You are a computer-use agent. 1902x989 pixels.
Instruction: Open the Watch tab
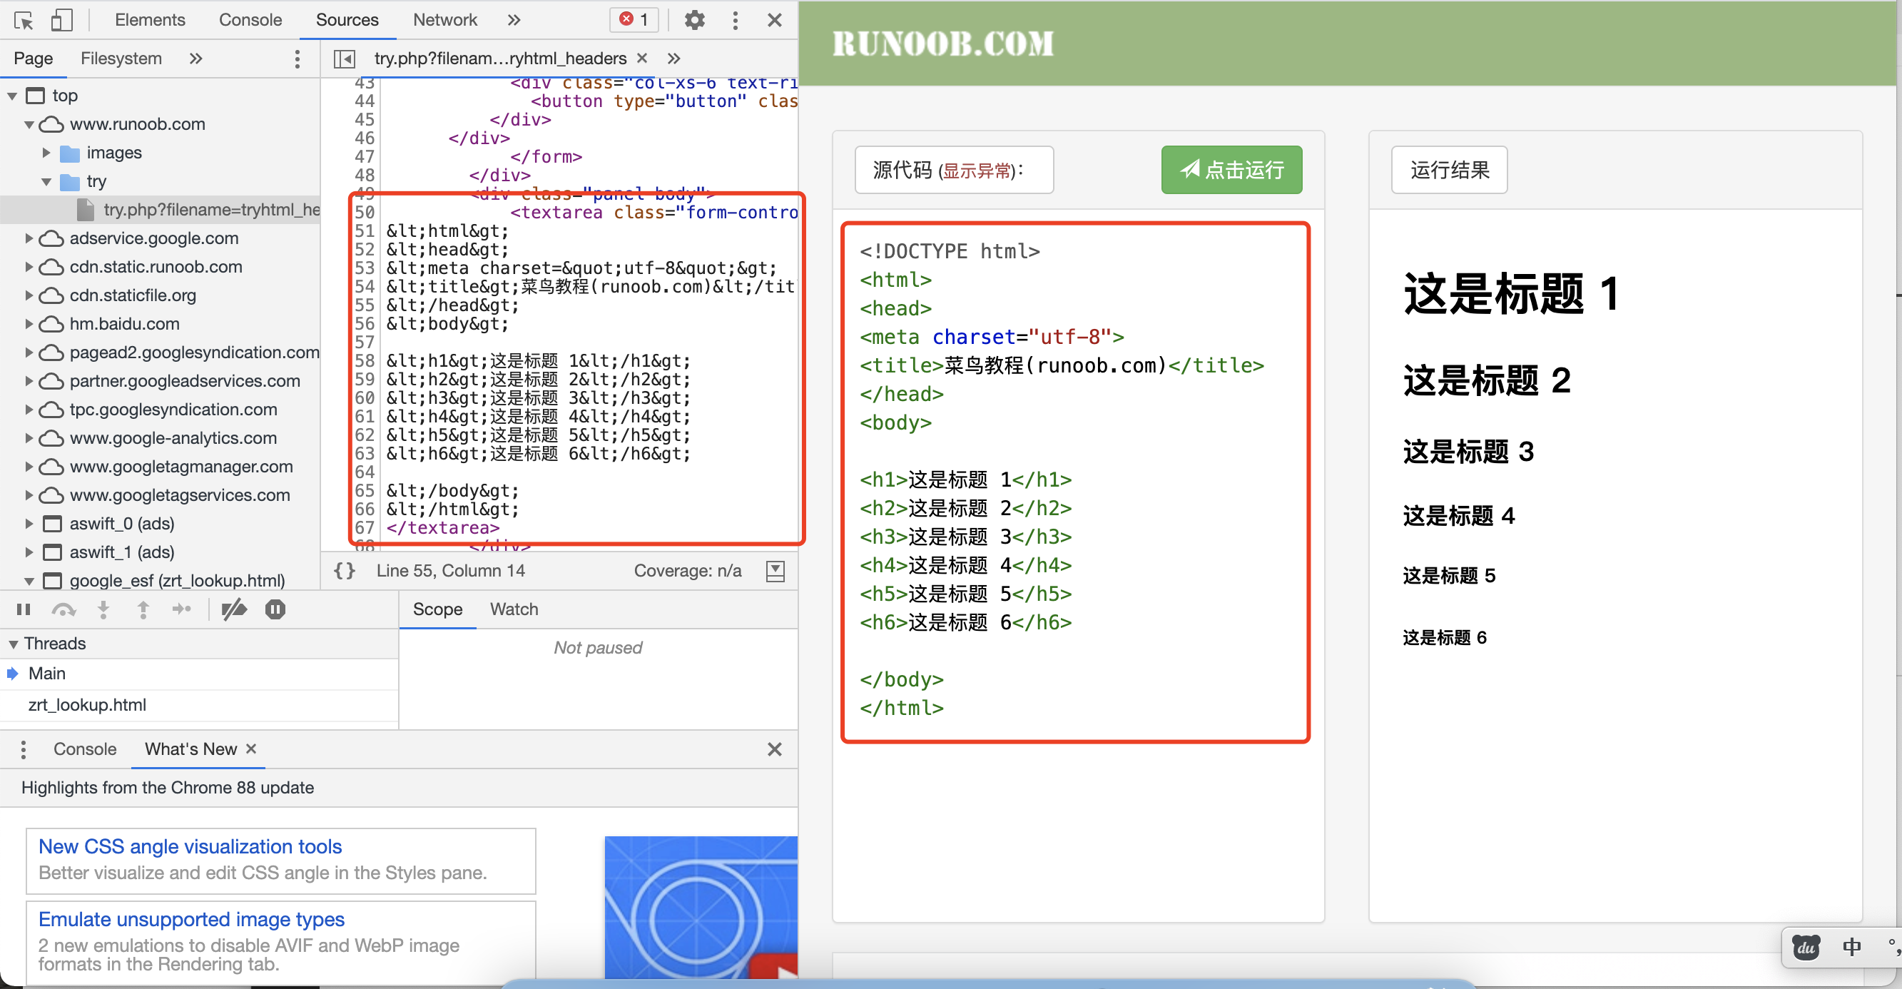pos(514,609)
